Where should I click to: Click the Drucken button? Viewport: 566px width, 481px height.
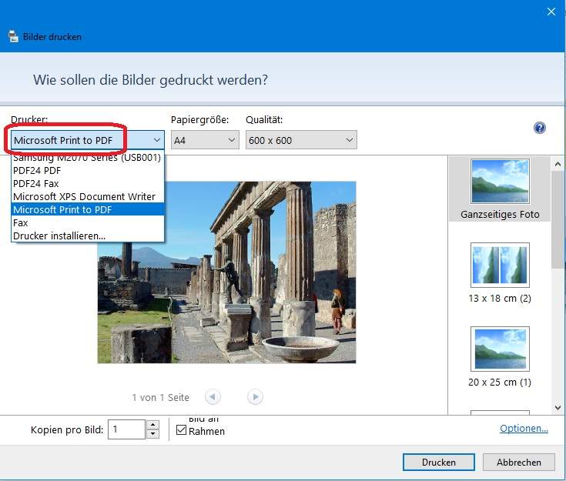click(x=439, y=463)
